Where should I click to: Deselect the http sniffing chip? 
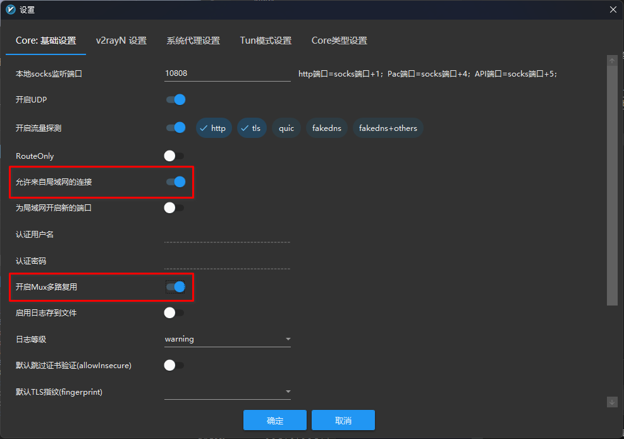(x=212, y=128)
